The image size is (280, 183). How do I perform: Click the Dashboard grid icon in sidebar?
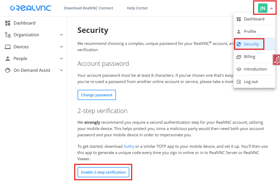click(8, 23)
